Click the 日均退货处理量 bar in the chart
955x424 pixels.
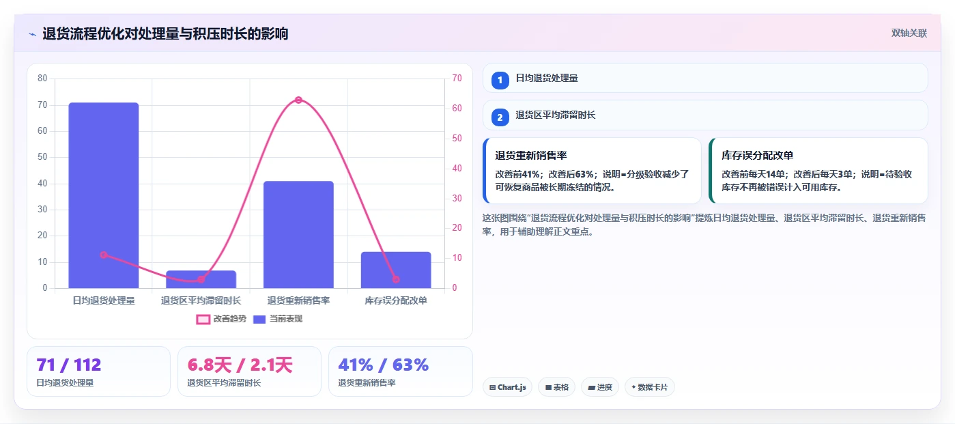click(x=104, y=195)
